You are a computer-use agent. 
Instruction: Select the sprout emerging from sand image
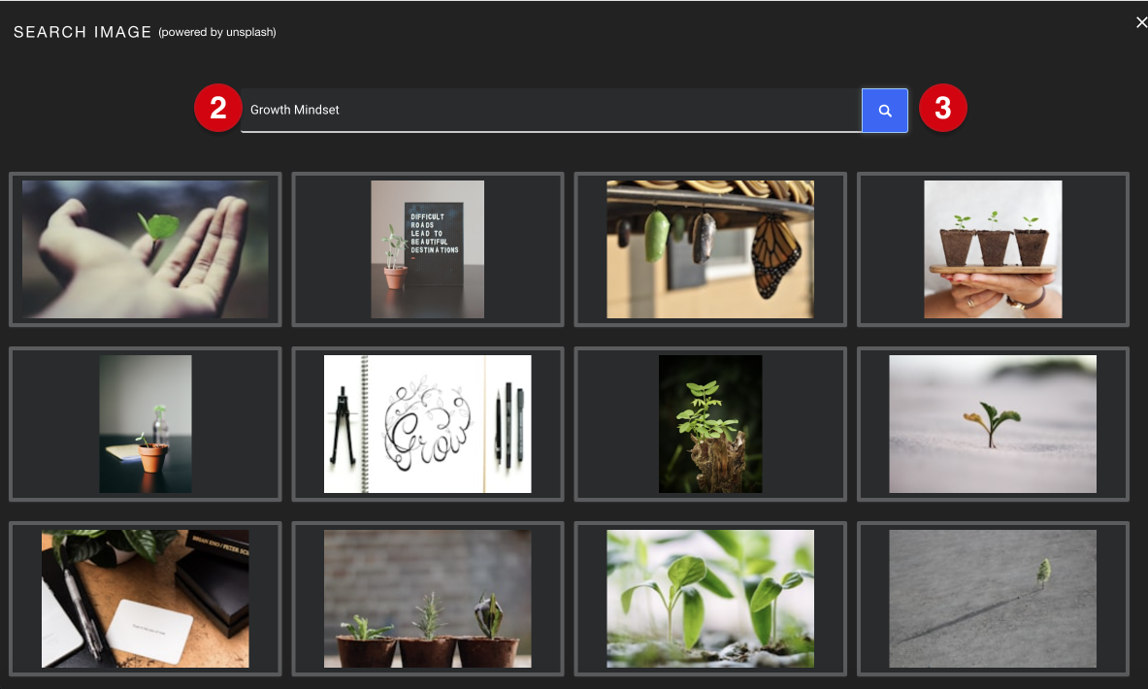coord(992,424)
